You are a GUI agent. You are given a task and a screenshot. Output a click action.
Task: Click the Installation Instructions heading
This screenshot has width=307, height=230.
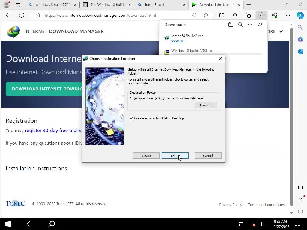point(36,168)
